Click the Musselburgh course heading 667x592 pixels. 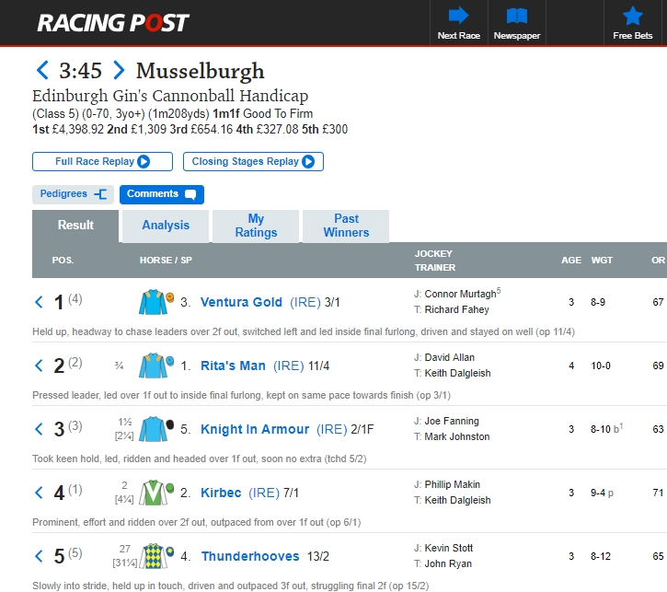[x=200, y=71]
